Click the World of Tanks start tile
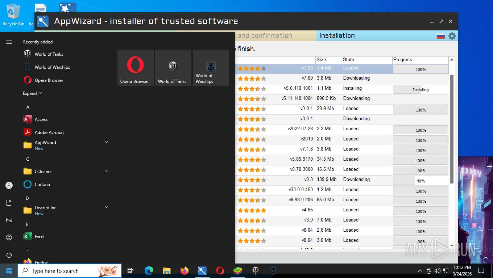Viewport: 493px width, 278px height. pos(173,68)
